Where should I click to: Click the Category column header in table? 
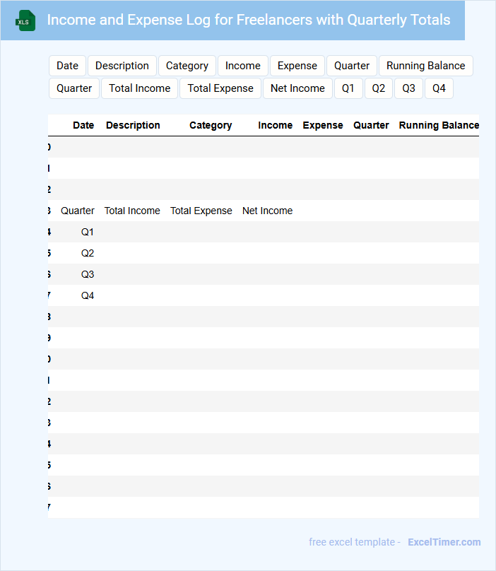211,125
